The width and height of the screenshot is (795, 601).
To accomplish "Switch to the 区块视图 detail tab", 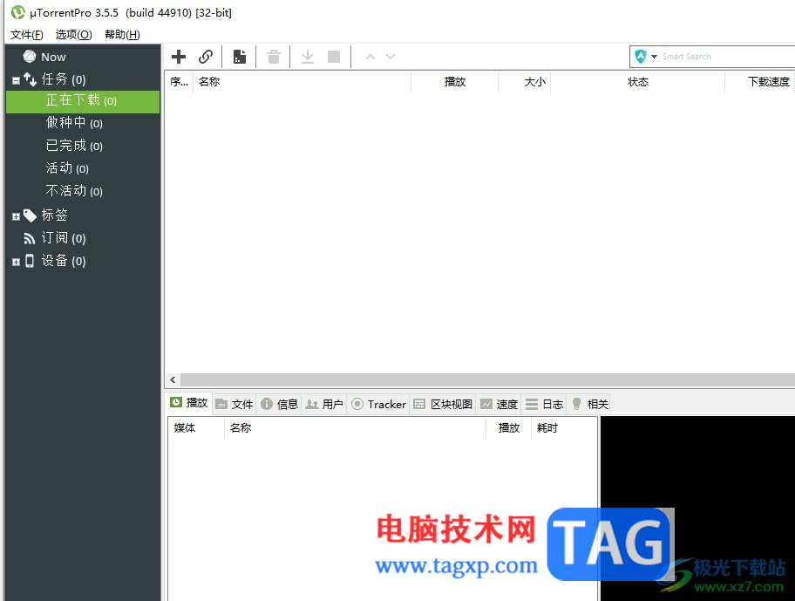I will tap(443, 404).
